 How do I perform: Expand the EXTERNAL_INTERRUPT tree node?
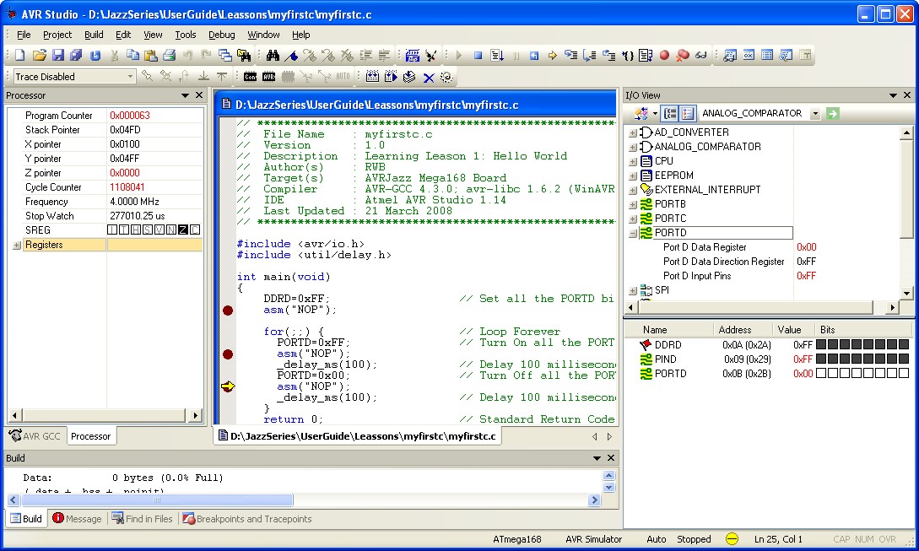pyautogui.click(x=633, y=190)
